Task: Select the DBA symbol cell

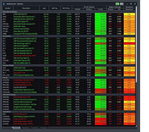Action: point(8,114)
